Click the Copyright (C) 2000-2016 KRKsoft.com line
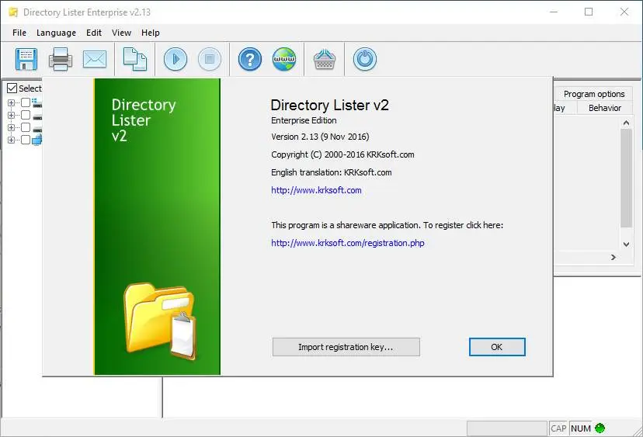Screen dimensions: 643x437 [x=342, y=154]
